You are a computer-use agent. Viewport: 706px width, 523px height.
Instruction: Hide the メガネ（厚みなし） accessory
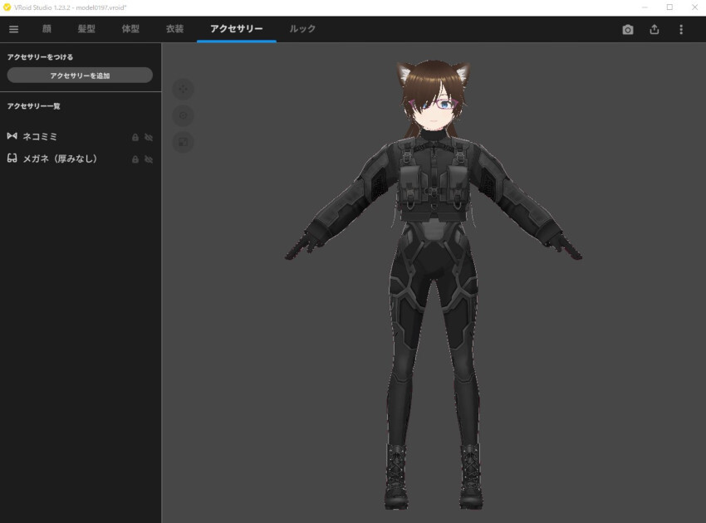coord(149,159)
